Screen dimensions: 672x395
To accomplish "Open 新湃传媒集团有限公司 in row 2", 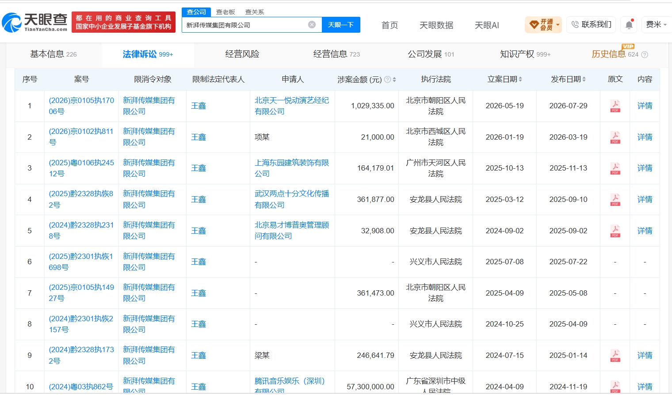I will click(x=149, y=137).
